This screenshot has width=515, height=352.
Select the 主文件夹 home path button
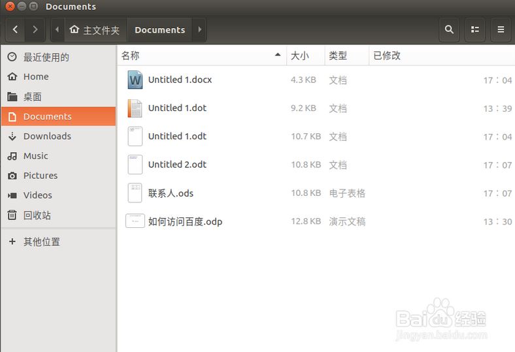coord(95,30)
